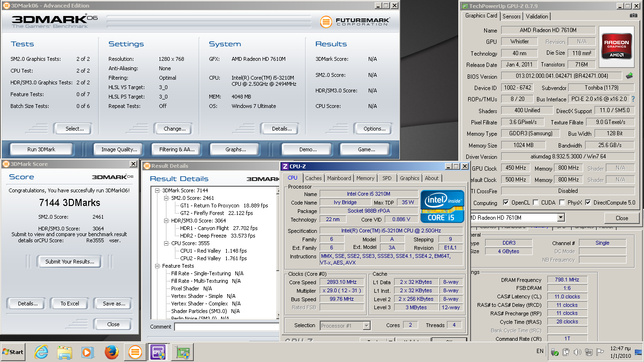Toggle the PhysX checkbox in GPU-Z

coord(562,203)
